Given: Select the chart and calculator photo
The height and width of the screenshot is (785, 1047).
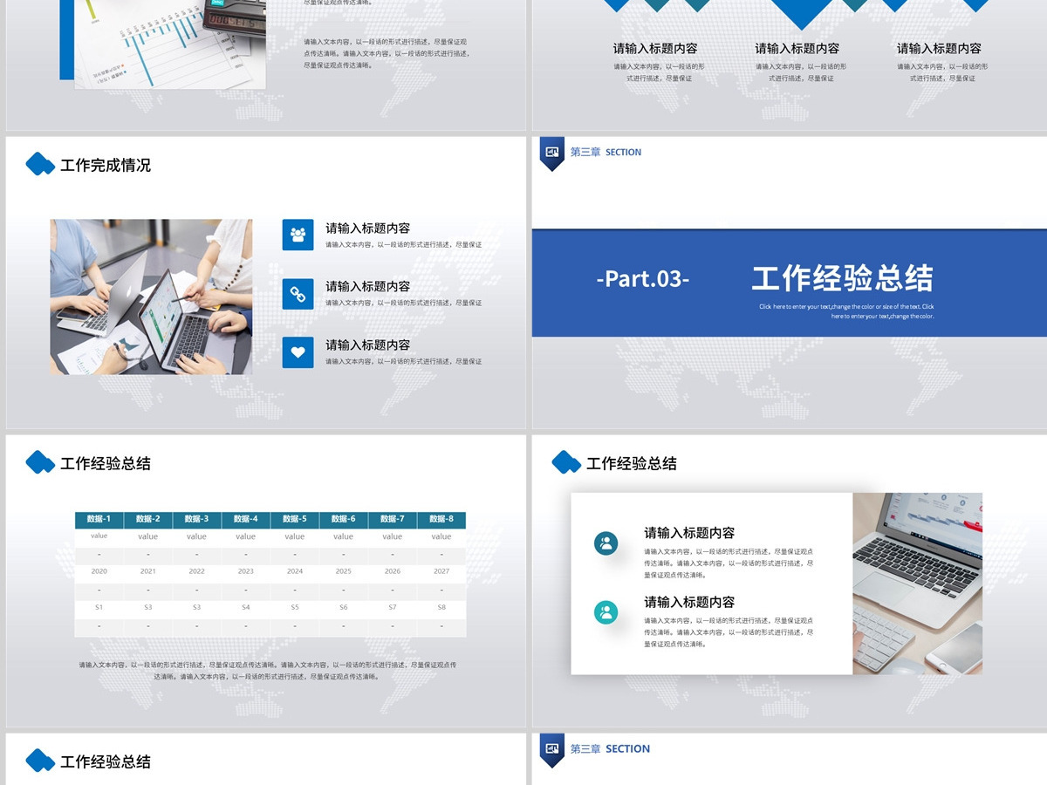Looking at the screenshot, I should [170, 44].
